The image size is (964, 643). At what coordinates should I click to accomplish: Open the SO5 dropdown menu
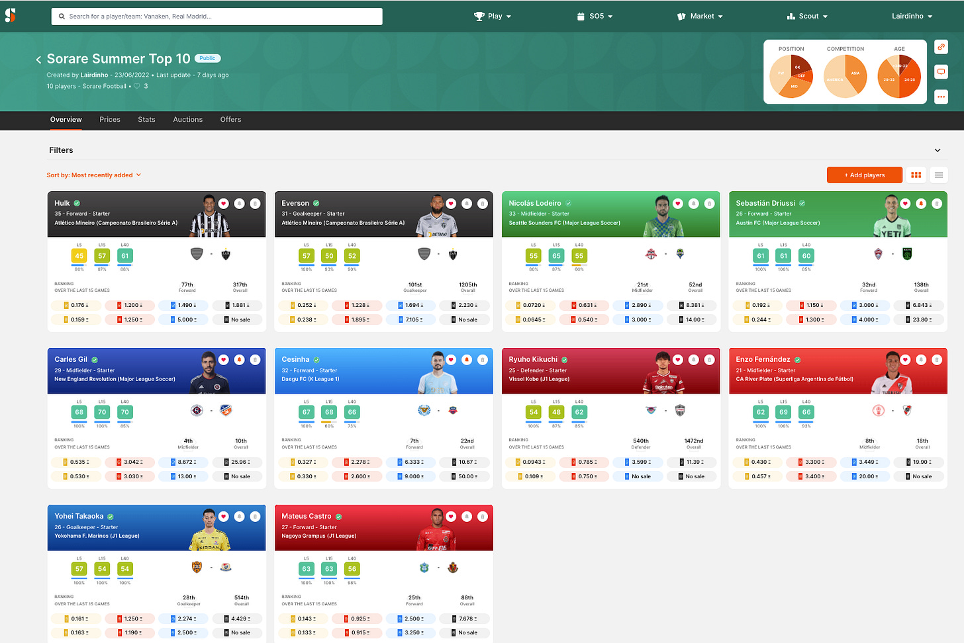(x=595, y=16)
